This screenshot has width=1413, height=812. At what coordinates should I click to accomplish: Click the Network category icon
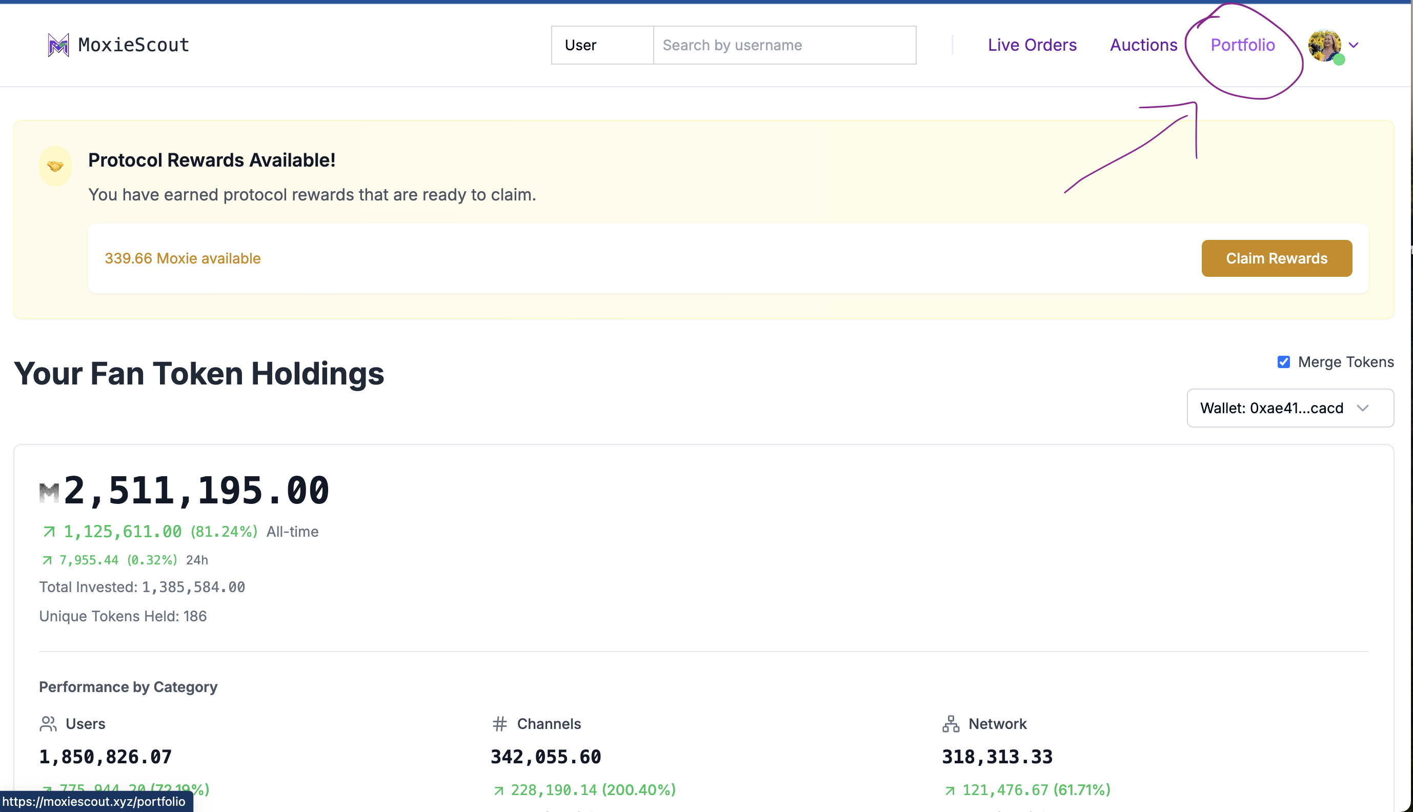pyautogui.click(x=951, y=723)
